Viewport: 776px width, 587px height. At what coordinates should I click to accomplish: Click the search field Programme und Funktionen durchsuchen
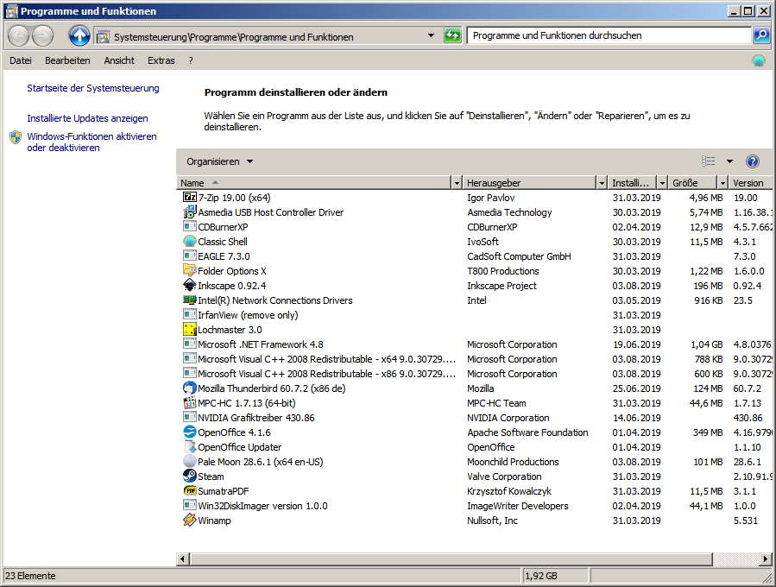tap(609, 35)
